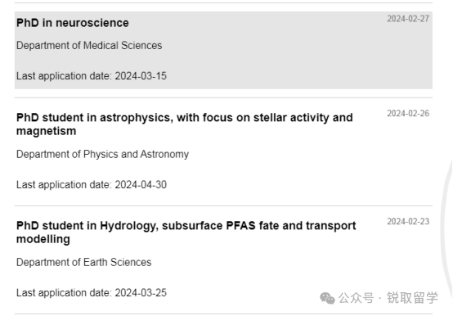Click Department of Medical Sciences text
Viewport: 453px width, 316px height.
point(89,45)
